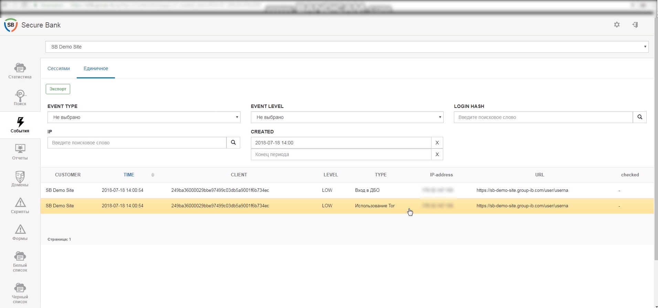The width and height of the screenshot is (658, 308).
Task: Go to Отчеты reports icon
Action: pyautogui.click(x=20, y=152)
